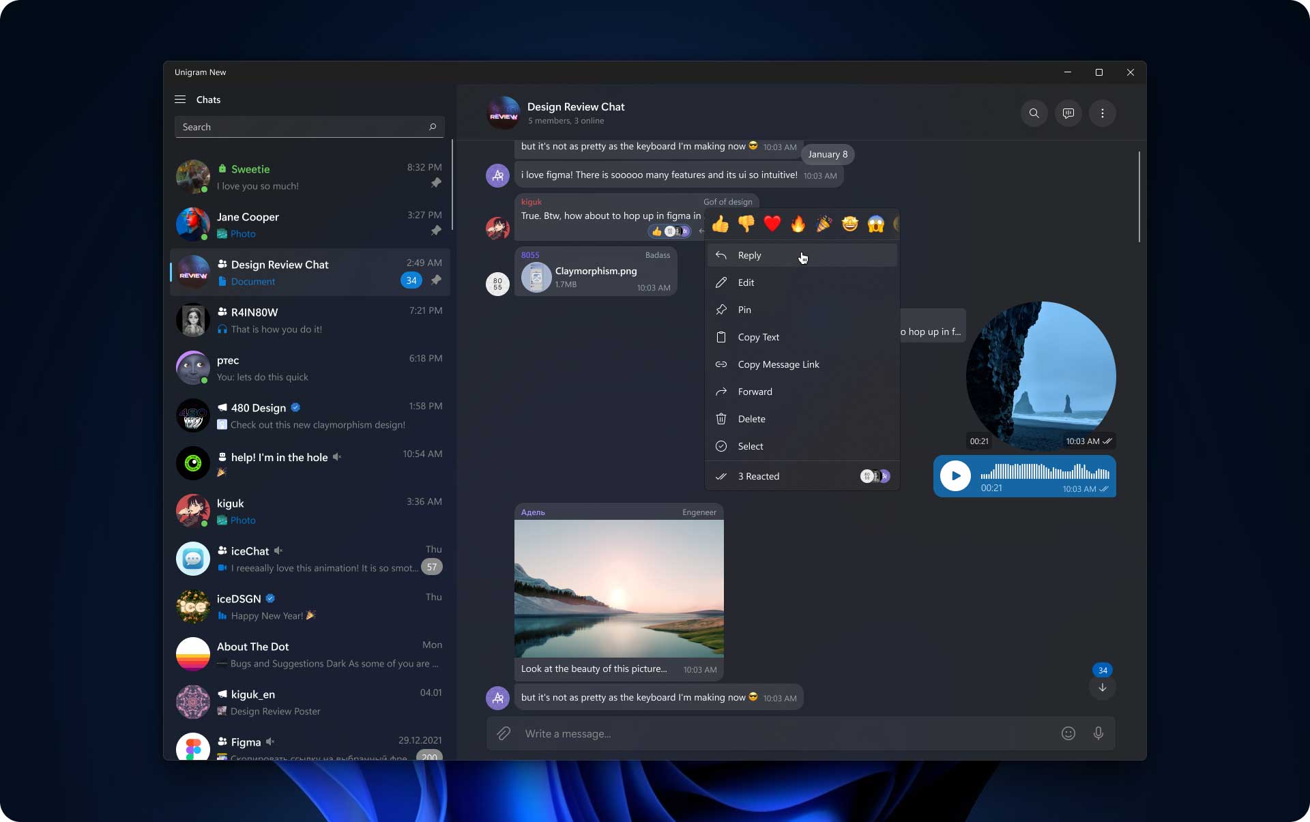1310x822 pixels.
Task: React with screaming face emoji
Action: [876, 224]
